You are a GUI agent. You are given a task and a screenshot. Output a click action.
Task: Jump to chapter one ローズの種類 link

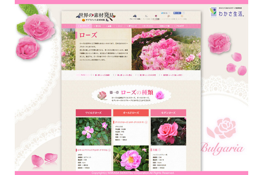pyautogui.click(x=102, y=75)
